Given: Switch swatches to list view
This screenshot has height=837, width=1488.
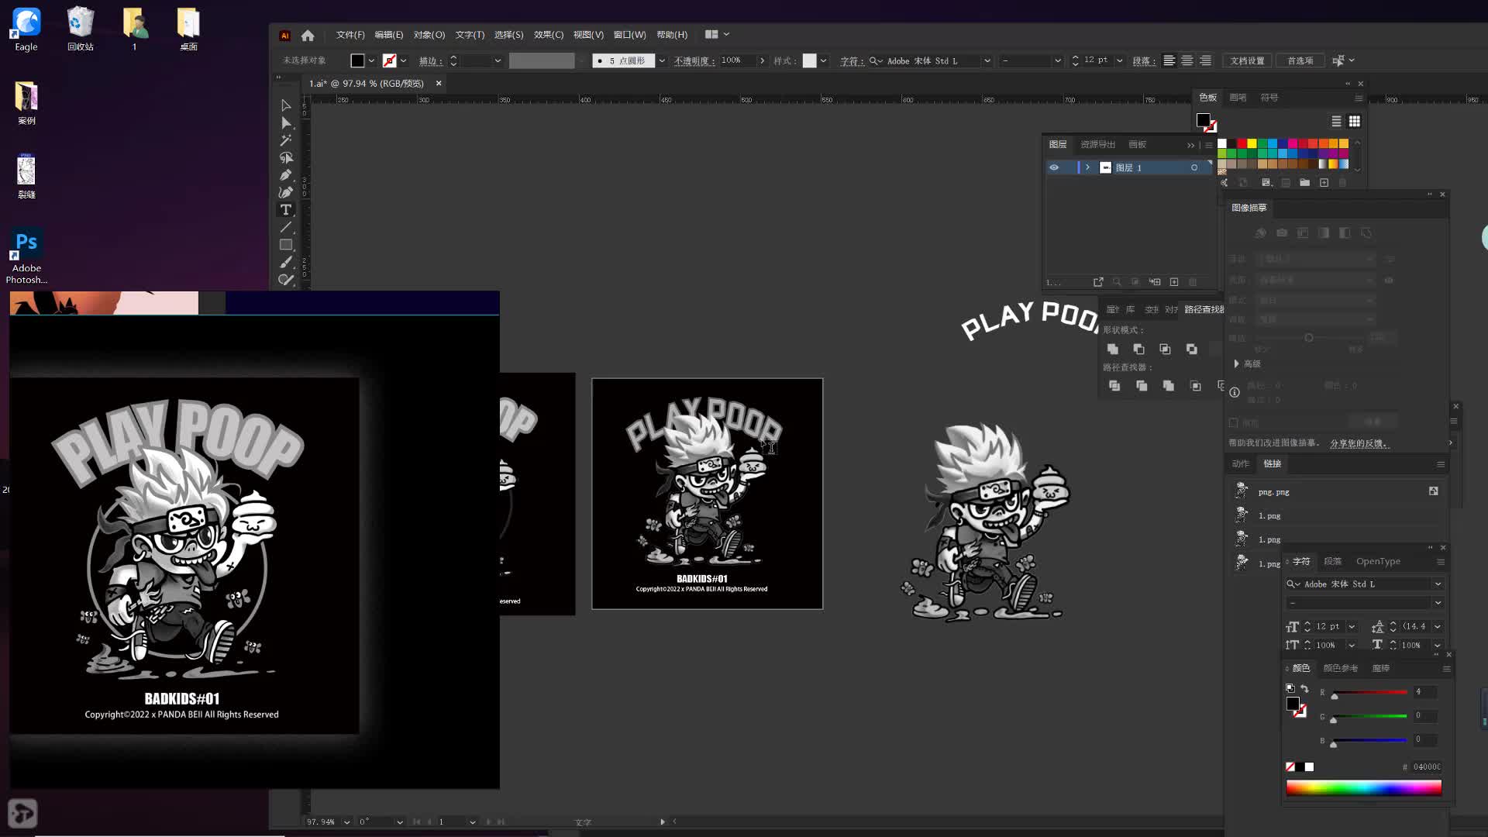Looking at the screenshot, I should tap(1336, 122).
